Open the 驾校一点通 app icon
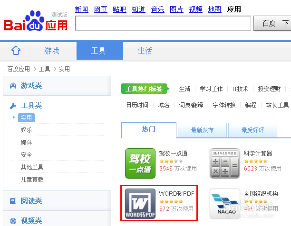This screenshot has width=291, height=226. pos(140,163)
